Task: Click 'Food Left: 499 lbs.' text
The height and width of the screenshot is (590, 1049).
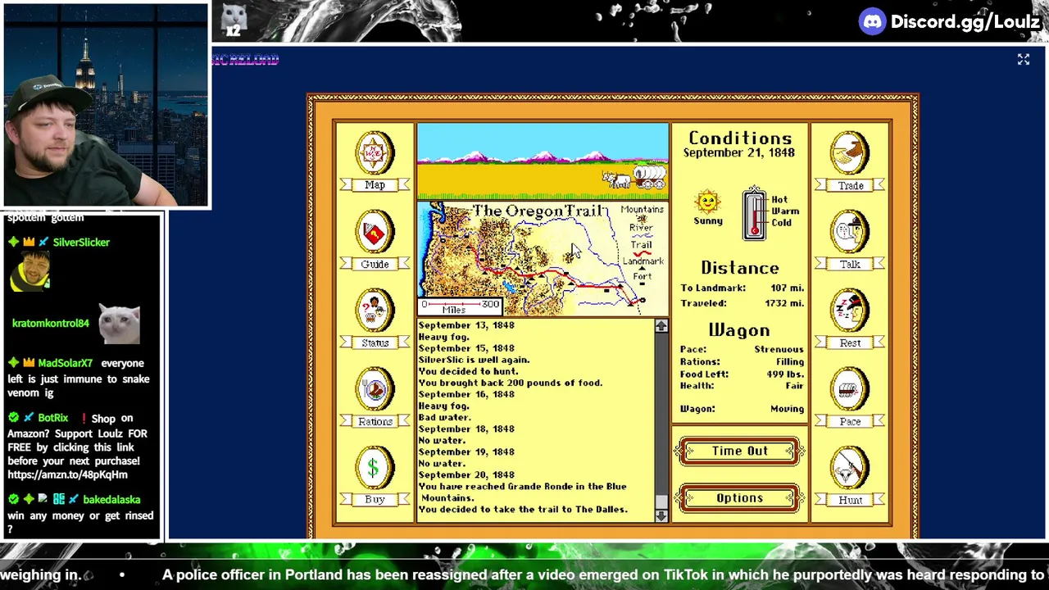Action: [x=742, y=374]
